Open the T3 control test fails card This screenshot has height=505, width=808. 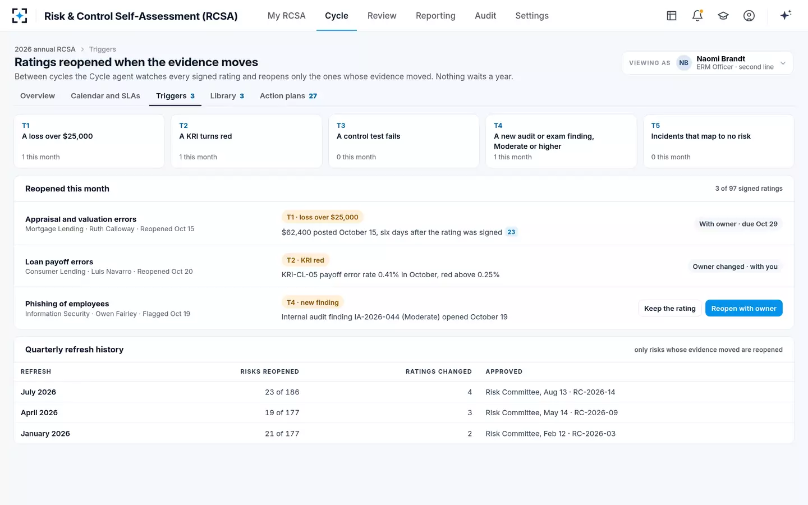point(404,141)
